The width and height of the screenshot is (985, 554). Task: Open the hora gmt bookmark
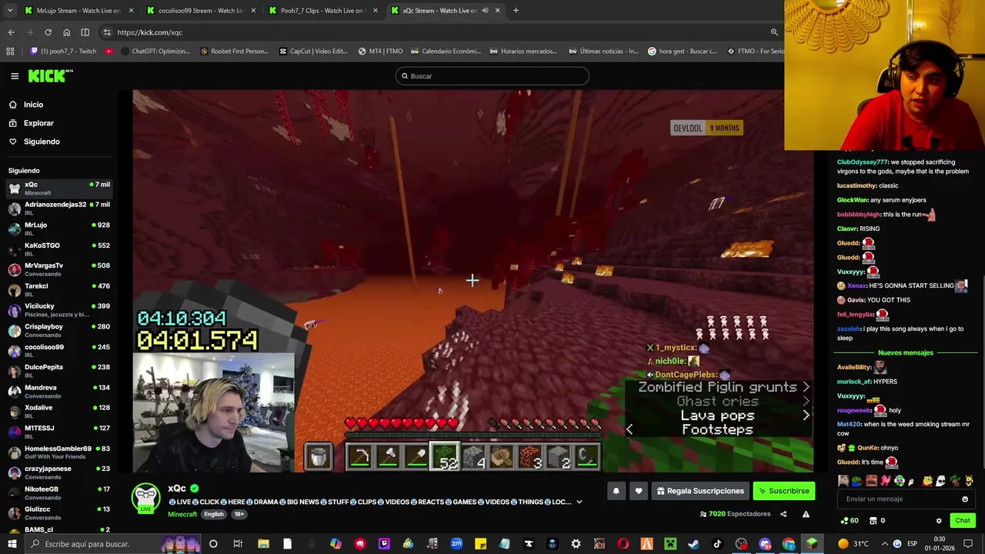point(682,52)
